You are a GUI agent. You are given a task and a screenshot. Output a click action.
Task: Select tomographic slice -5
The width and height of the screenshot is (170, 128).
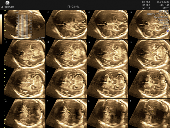tap(149, 24)
